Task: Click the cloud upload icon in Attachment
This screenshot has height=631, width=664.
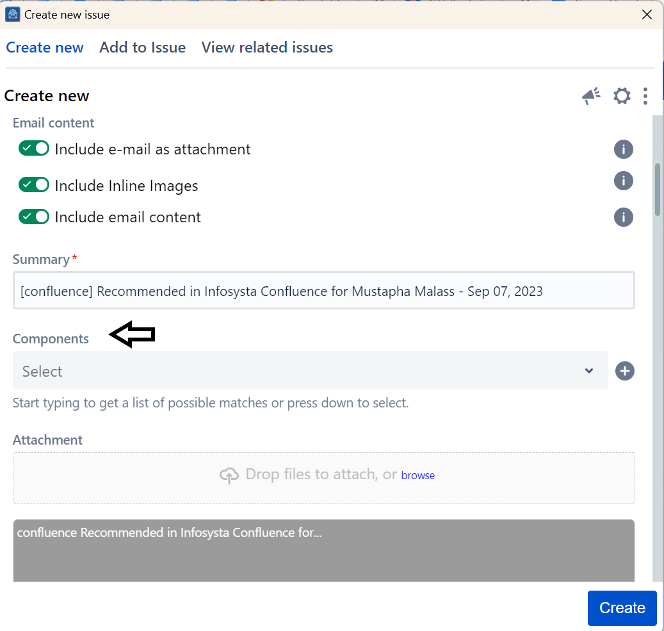Action: [229, 475]
